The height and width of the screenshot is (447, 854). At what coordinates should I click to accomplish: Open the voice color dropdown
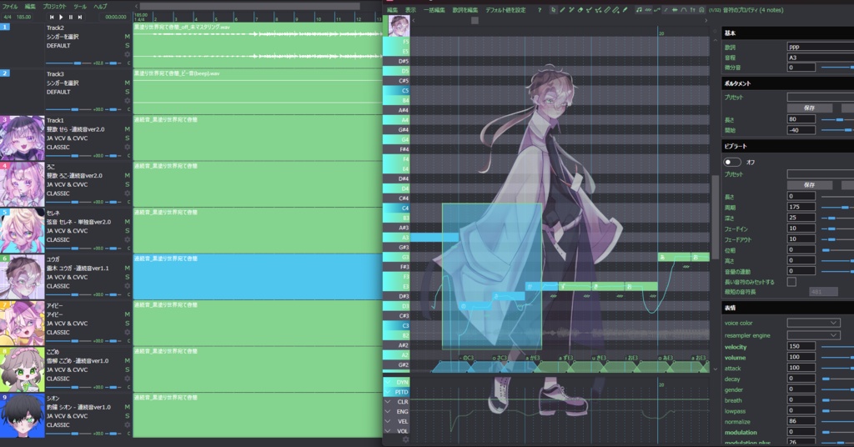812,323
